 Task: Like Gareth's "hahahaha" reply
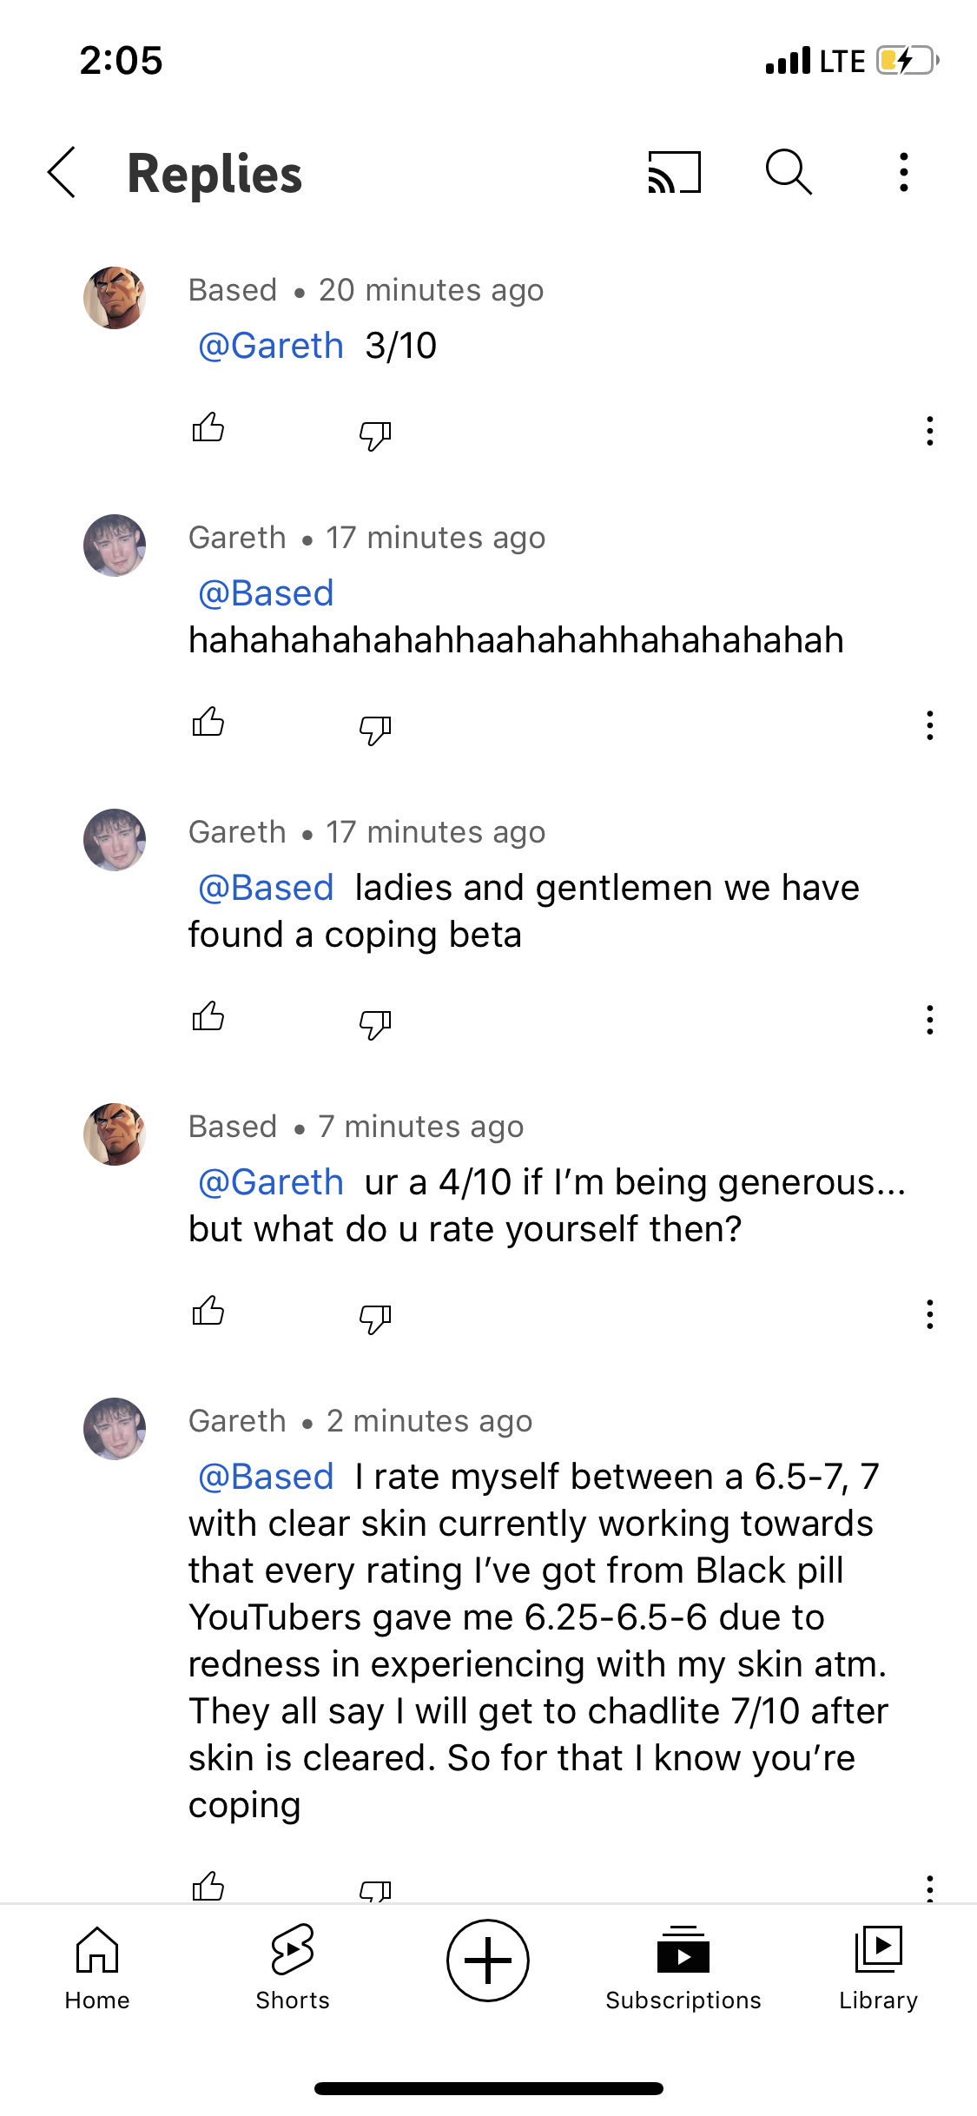[208, 723]
